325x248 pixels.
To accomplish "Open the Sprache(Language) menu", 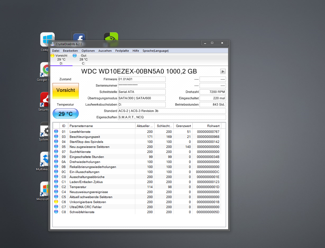I will pos(156,51).
